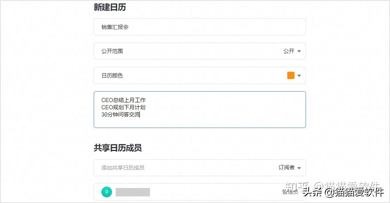Select the 日历颜色 setting row
390x203 pixels.
click(199, 75)
